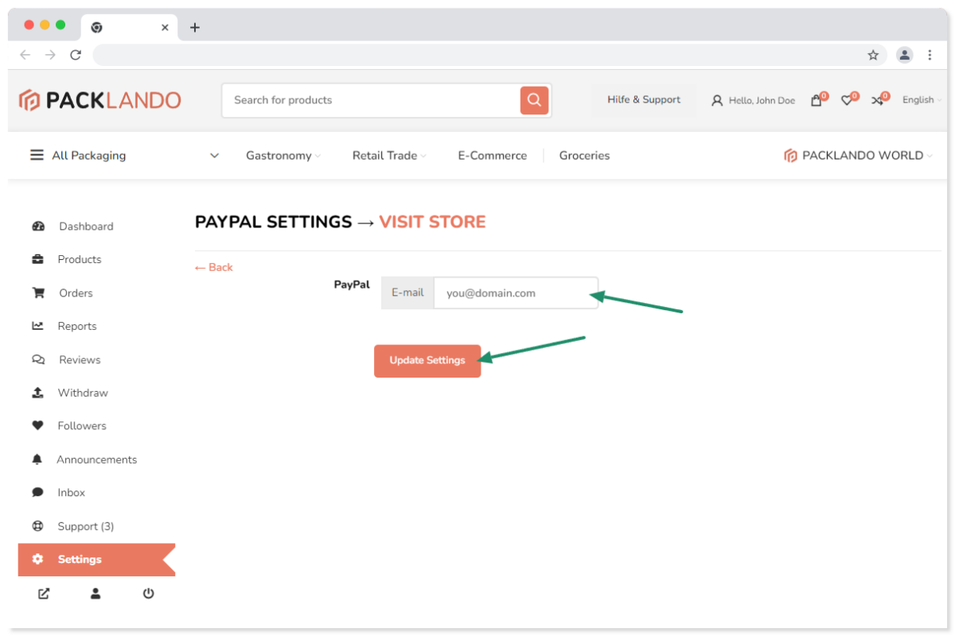Reload the page in the browser
This screenshot has height=636, width=955.
(76, 55)
